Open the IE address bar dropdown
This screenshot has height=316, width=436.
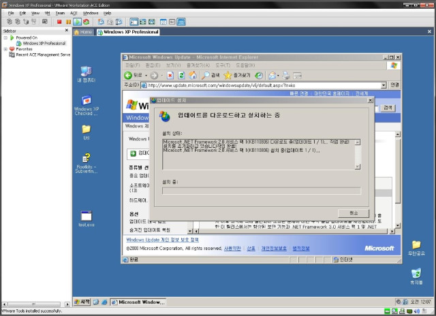384,85
